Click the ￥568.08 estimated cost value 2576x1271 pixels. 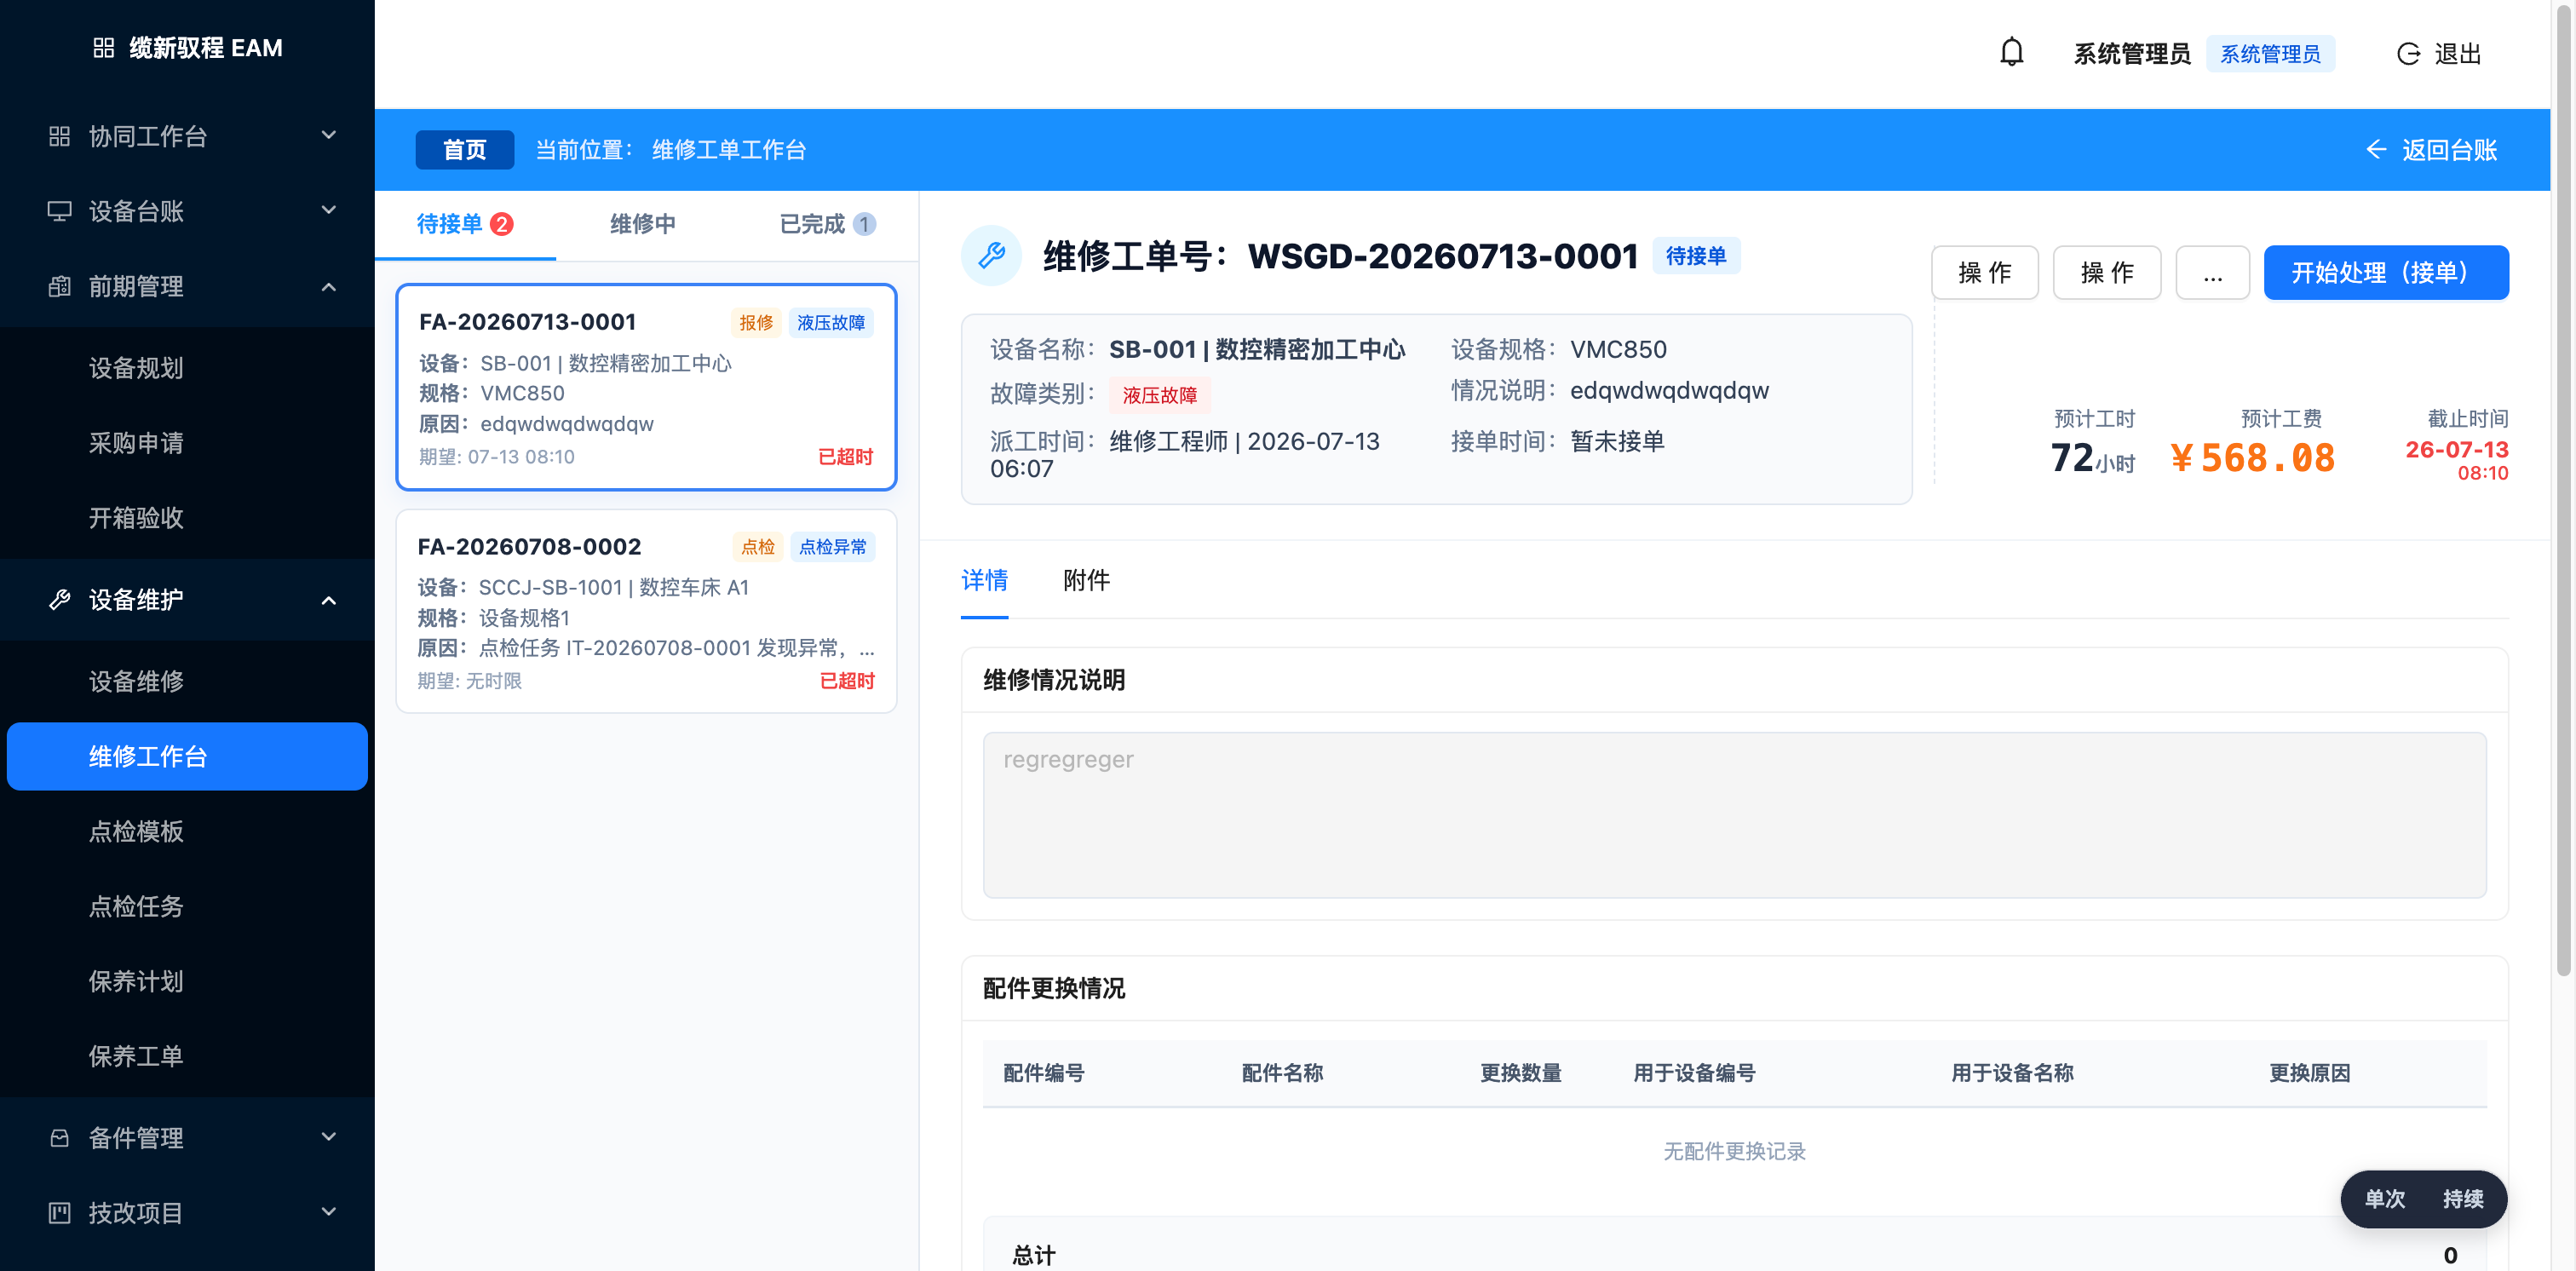tap(2252, 458)
